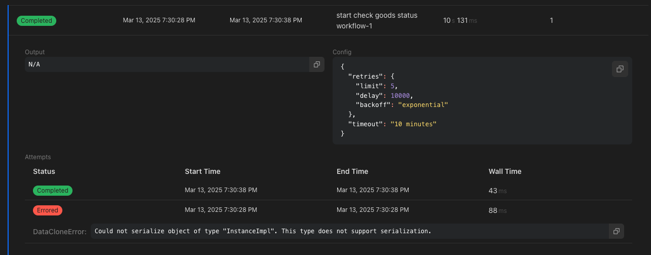Copy the DataCloneError message text
This screenshot has height=255, width=651.
point(616,231)
